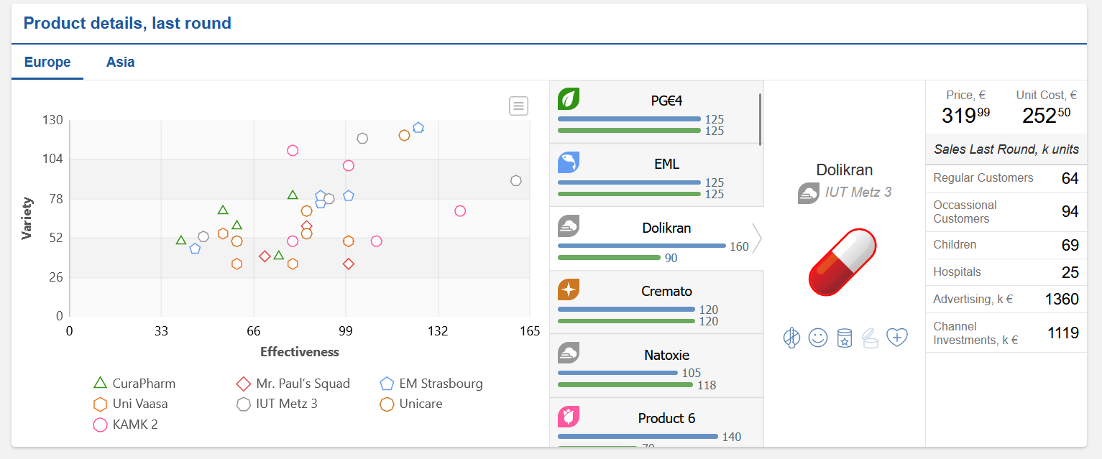Click the blue fish icon beside EML
The height and width of the screenshot is (459, 1102).
tap(569, 162)
